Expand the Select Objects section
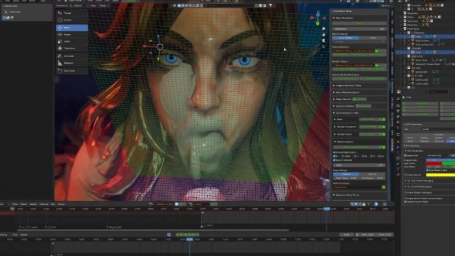455x256 pixels. 334,99
